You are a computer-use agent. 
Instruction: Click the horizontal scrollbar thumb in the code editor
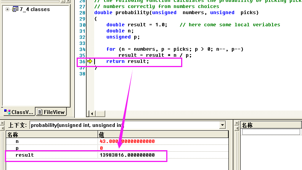(x=100, y=114)
